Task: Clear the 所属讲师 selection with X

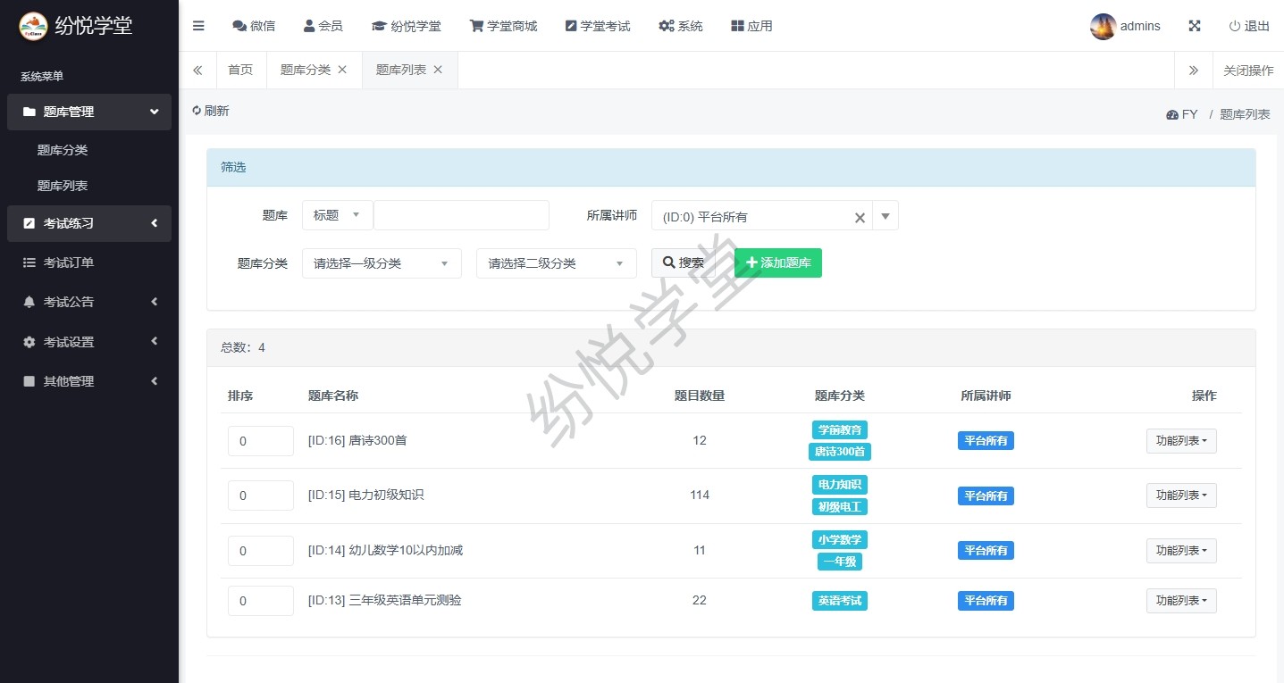Action: click(x=860, y=217)
